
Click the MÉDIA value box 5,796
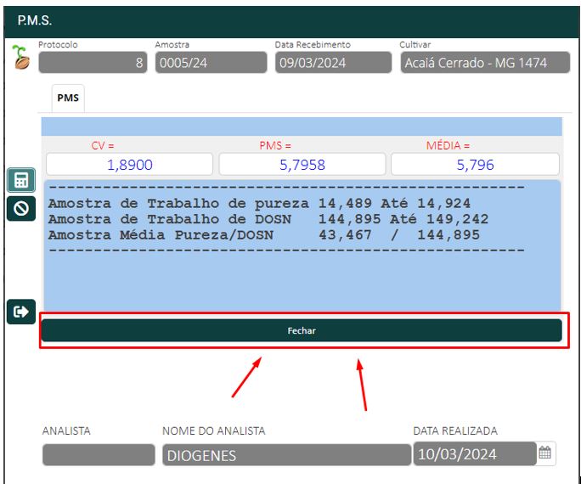(x=474, y=165)
